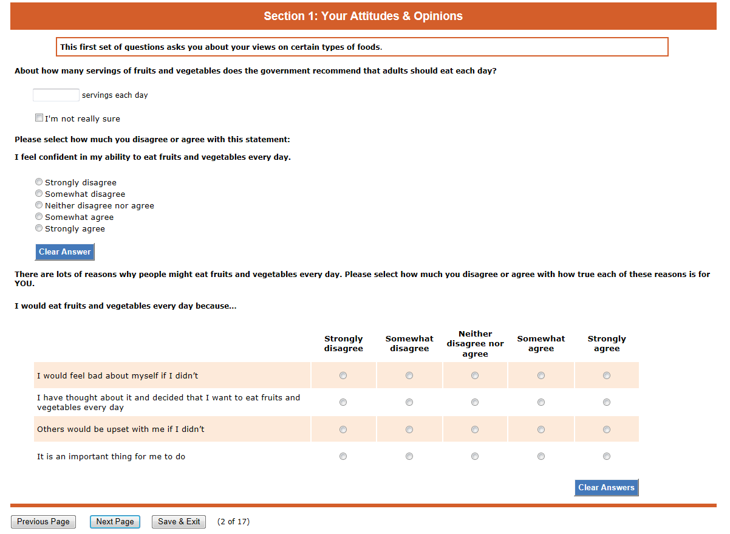730x534 pixels.
Task: Select Neither for "thought about it and decided" row
Action: [475, 402]
